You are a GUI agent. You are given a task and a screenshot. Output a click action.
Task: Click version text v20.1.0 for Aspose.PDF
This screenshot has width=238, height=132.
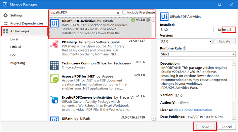tap(139, 75)
